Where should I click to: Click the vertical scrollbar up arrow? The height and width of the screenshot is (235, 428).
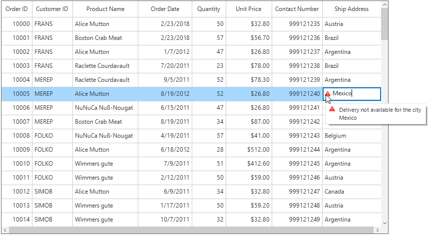[x=385, y=4]
